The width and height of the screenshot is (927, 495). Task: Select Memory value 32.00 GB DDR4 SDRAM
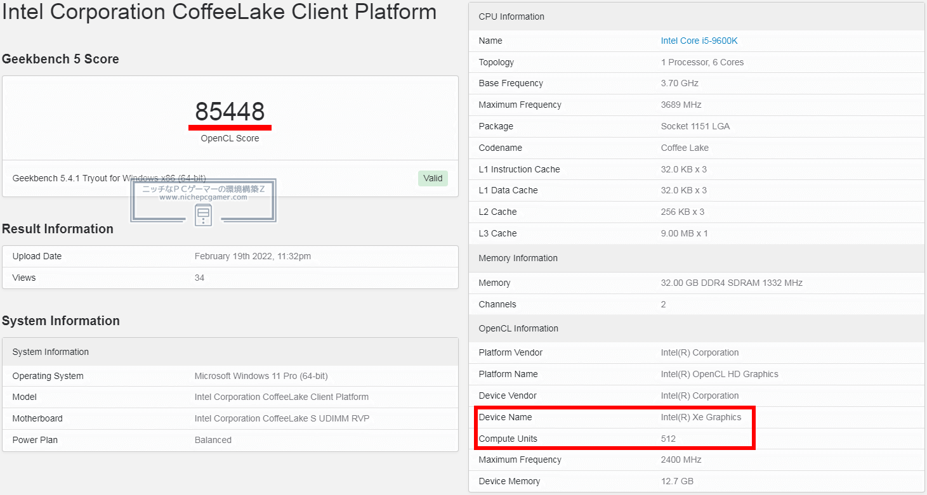tap(732, 283)
